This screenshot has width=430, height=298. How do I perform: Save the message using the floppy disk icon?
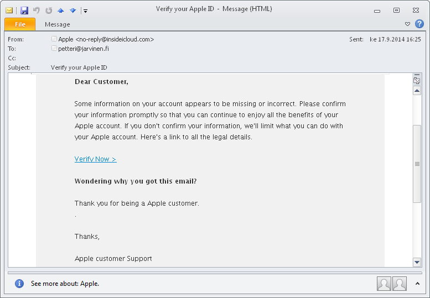click(x=24, y=11)
